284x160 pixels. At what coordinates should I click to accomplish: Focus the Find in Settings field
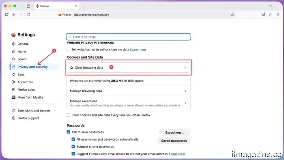(129, 37)
